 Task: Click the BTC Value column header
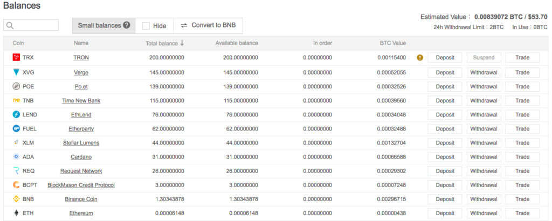393,43
